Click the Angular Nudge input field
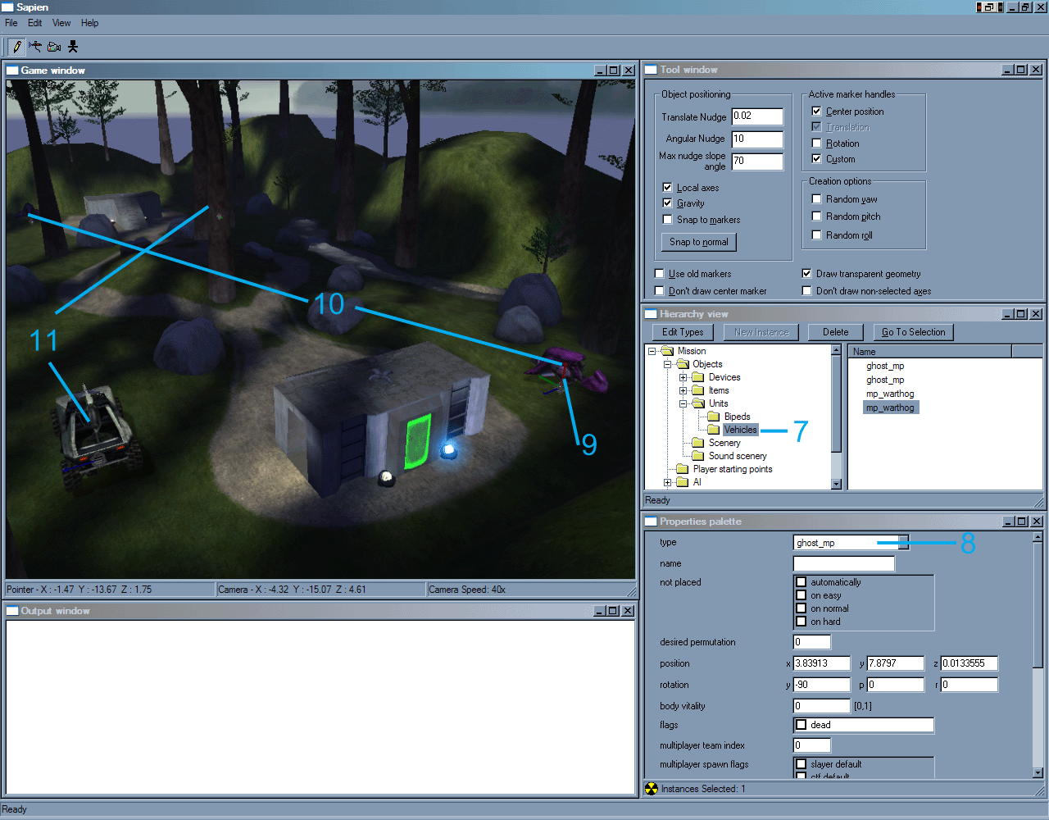1049x820 pixels. (x=757, y=139)
